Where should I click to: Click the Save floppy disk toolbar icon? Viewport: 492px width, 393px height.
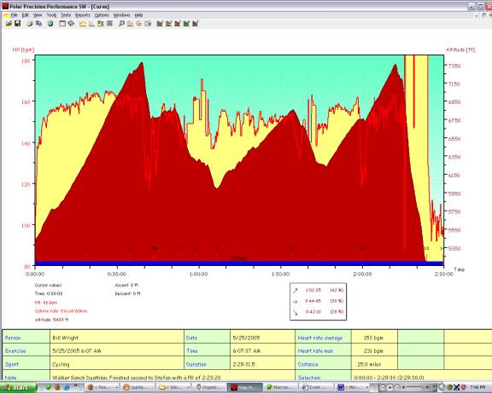pos(18,24)
